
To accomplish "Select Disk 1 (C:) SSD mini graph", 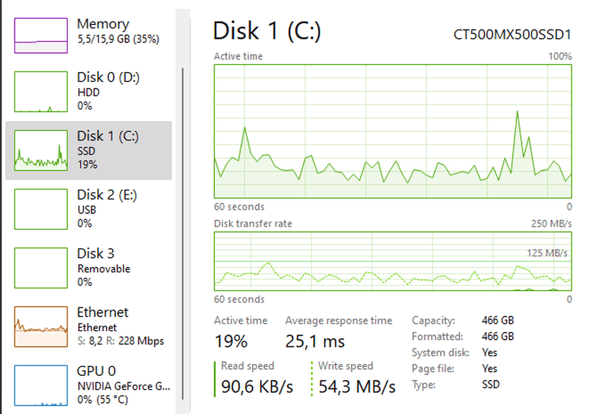I will pos(41,150).
